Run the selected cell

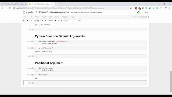point(51,21)
